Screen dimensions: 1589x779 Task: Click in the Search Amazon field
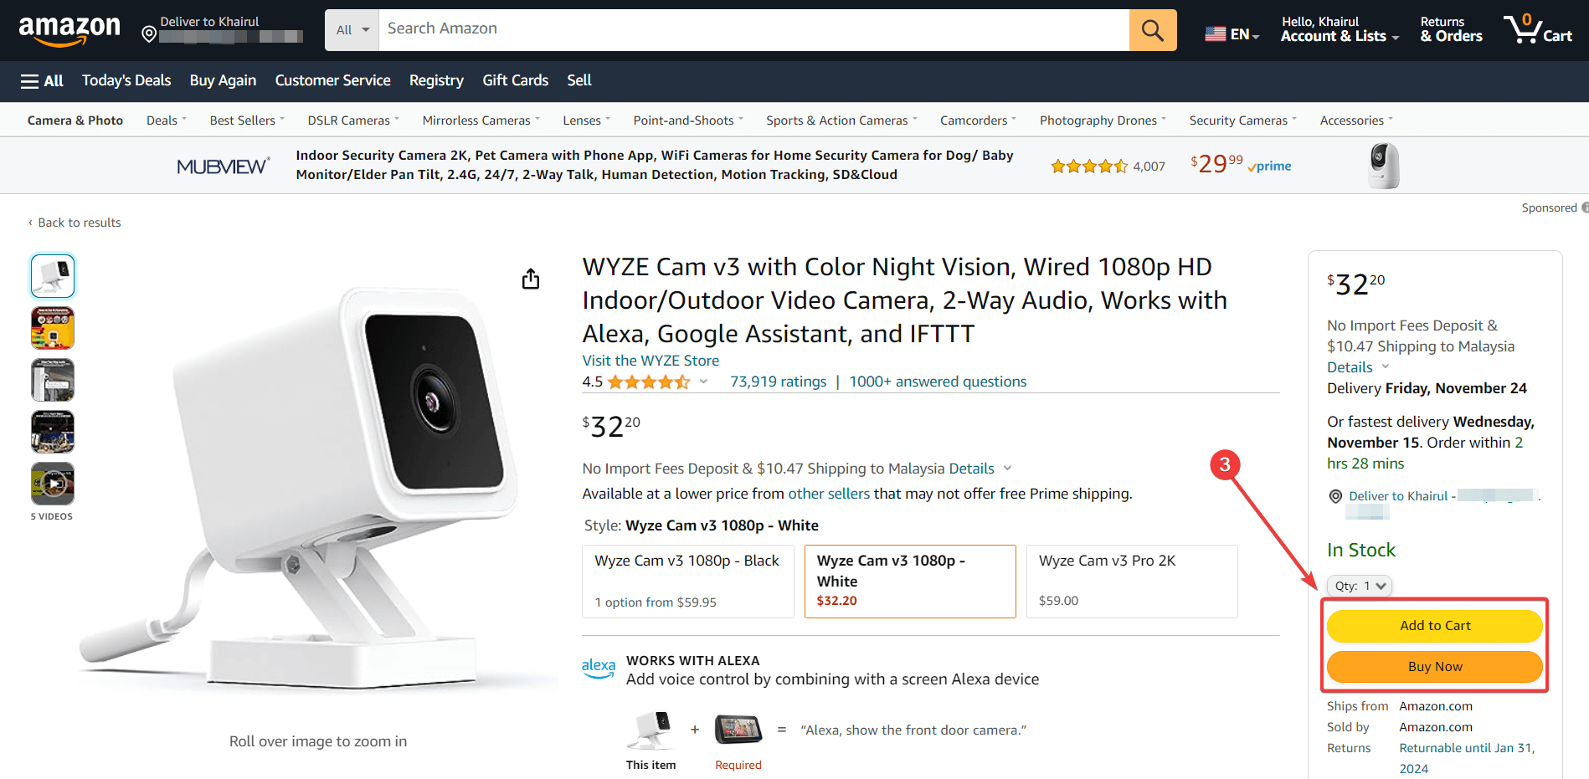[x=753, y=29]
